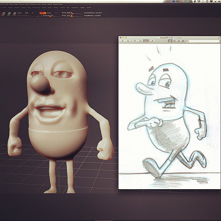
Task: Open the Movie menu in ZBrush
Action: click(23, 8)
